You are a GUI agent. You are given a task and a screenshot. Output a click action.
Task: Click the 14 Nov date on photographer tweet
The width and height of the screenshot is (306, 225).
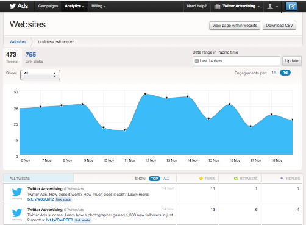[168, 209]
